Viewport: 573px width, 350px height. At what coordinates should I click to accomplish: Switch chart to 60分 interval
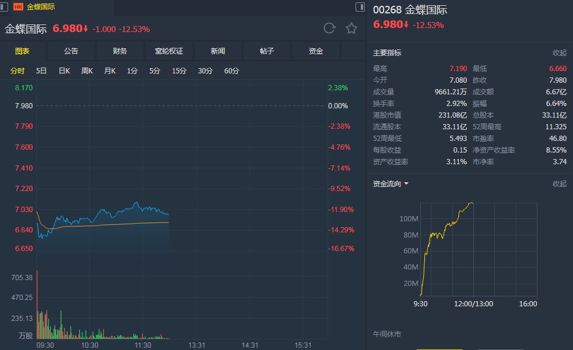[231, 71]
